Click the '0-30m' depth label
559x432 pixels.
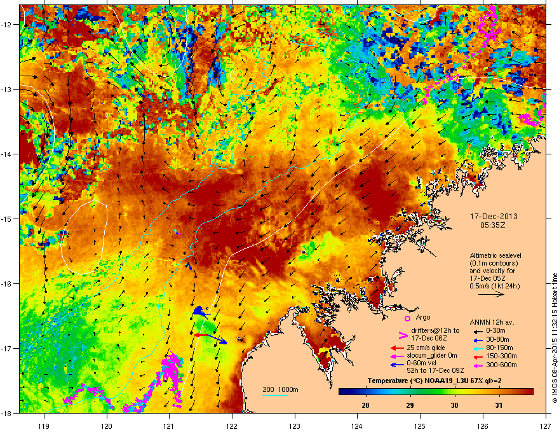(495, 331)
